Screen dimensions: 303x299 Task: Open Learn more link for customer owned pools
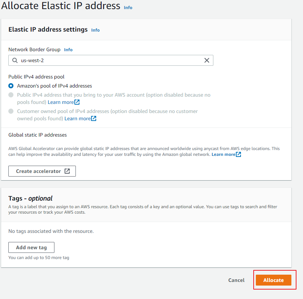[77, 118]
